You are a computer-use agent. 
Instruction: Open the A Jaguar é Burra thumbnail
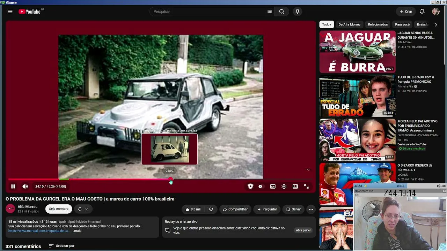pyautogui.click(x=357, y=52)
